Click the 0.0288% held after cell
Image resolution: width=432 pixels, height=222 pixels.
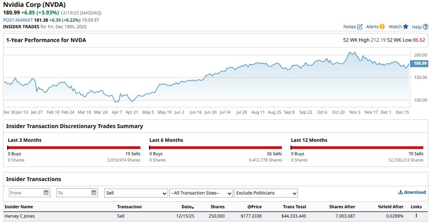click(394, 216)
